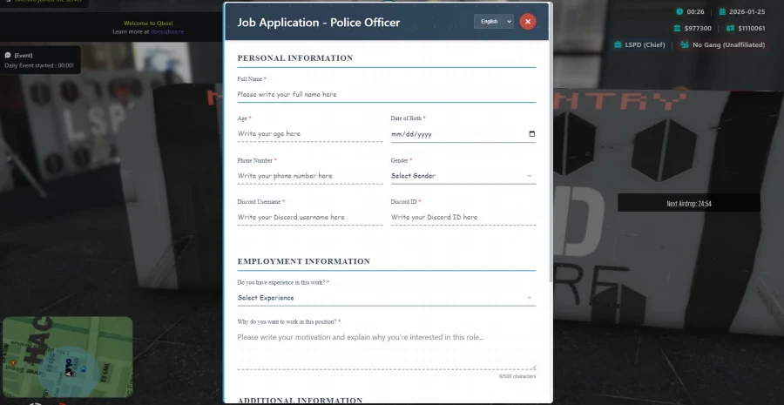Click the chat bubble Event icon
The height and width of the screenshot is (405, 784).
[8, 56]
